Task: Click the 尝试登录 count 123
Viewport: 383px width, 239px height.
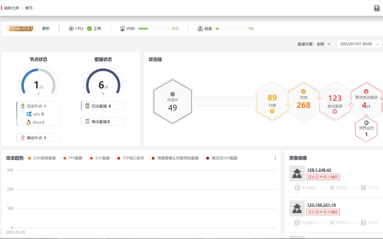Action: (x=335, y=98)
